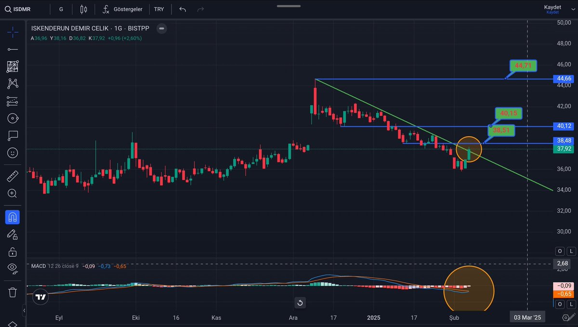The height and width of the screenshot is (327, 578).
Task: Open the emoji icons tool
Action: pyautogui.click(x=13, y=153)
